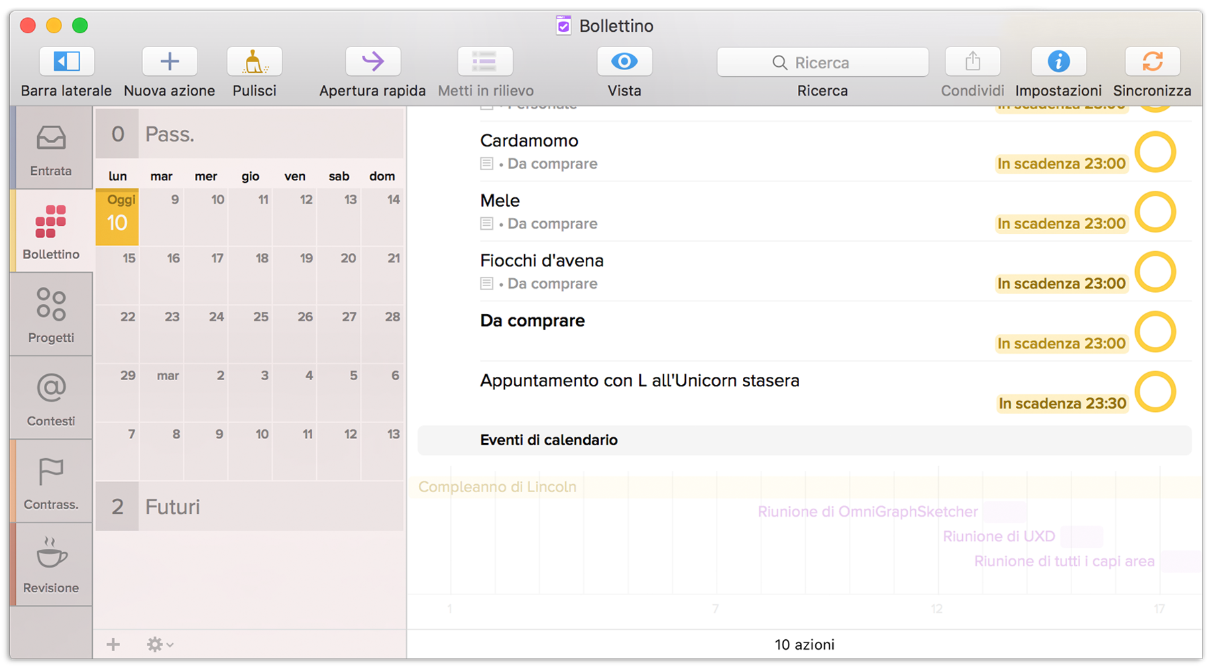1214x669 pixels.
Task: Click the Pulisci broom icon
Action: click(x=254, y=62)
